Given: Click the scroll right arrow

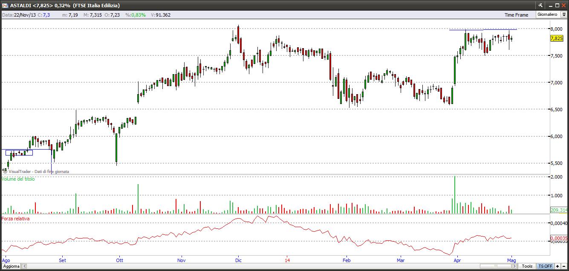Looking at the screenshot, I should (x=514, y=266).
